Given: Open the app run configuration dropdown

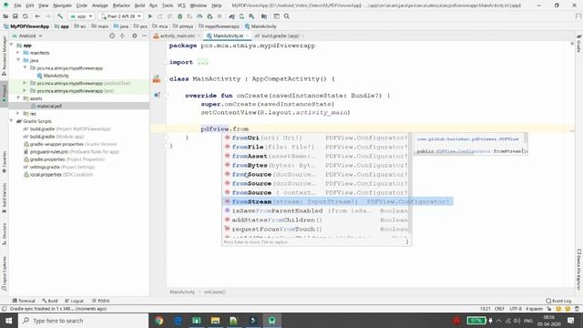Looking at the screenshot, I should [x=81, y=16].
